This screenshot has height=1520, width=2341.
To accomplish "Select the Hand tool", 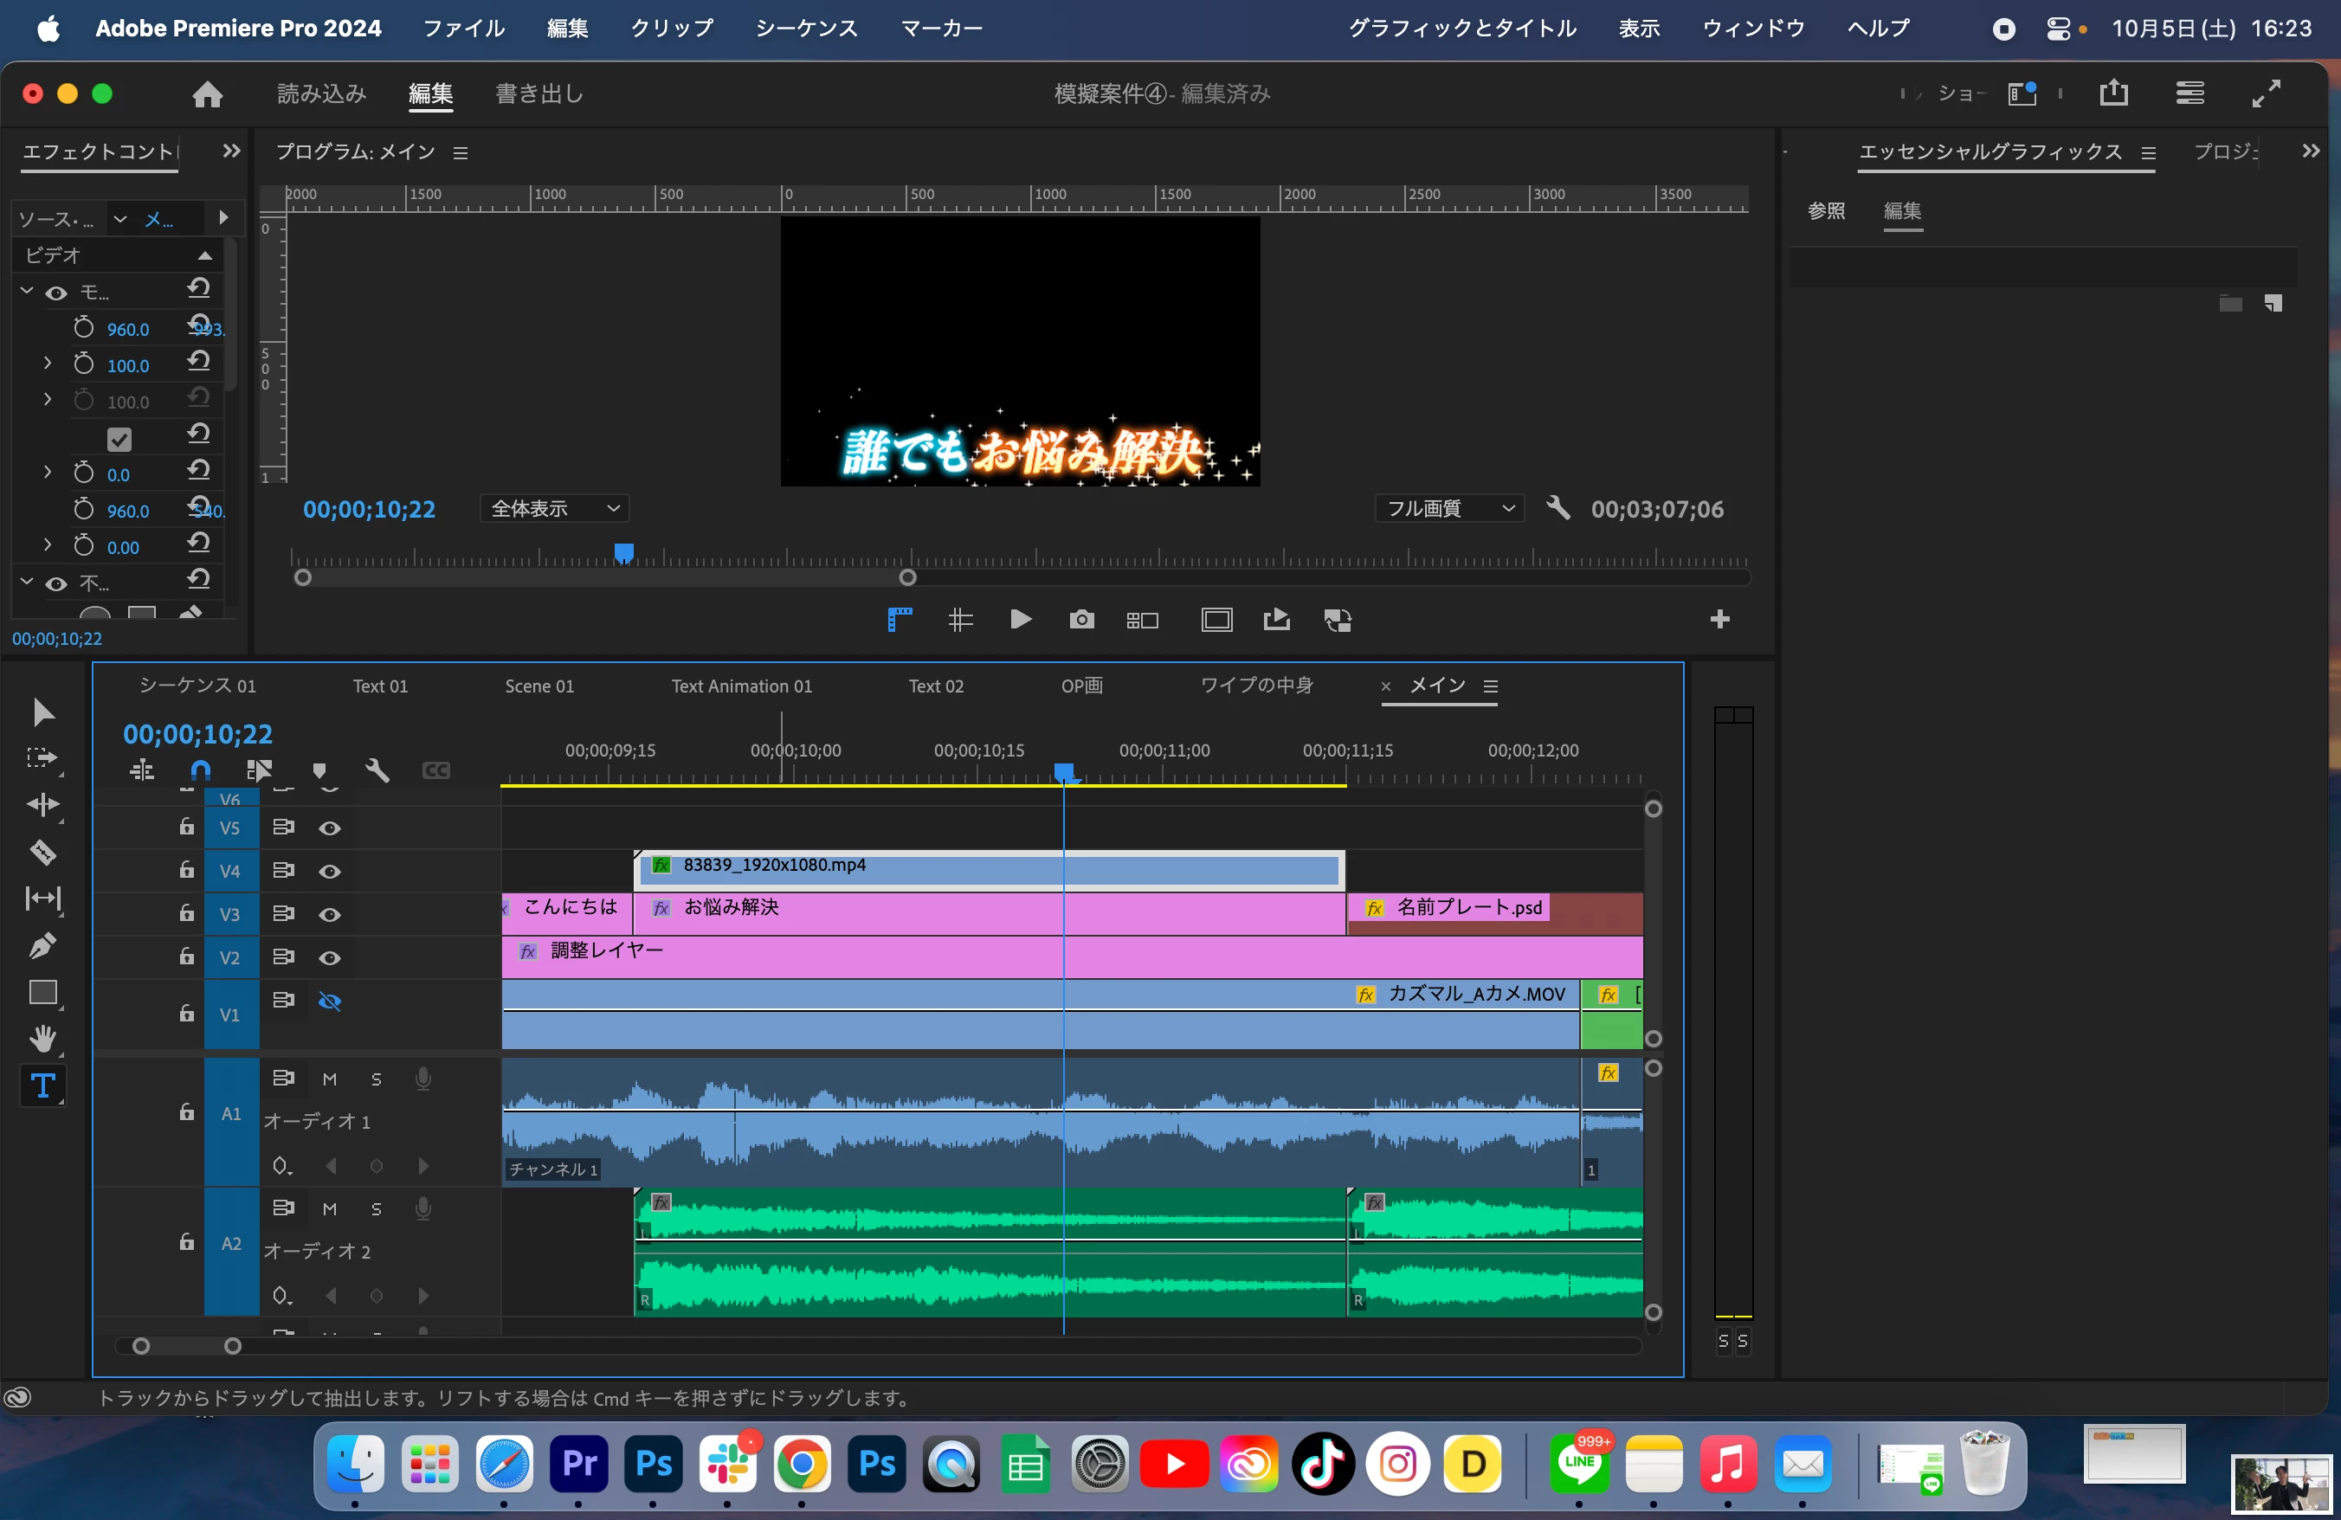I will (42, 1038).
